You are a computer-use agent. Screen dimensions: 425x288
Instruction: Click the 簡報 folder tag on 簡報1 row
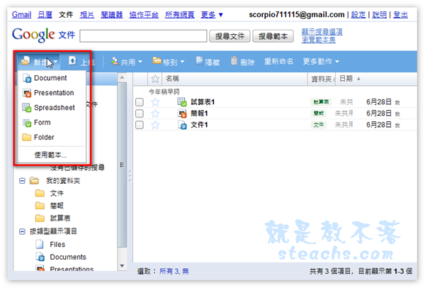[319, 113]
